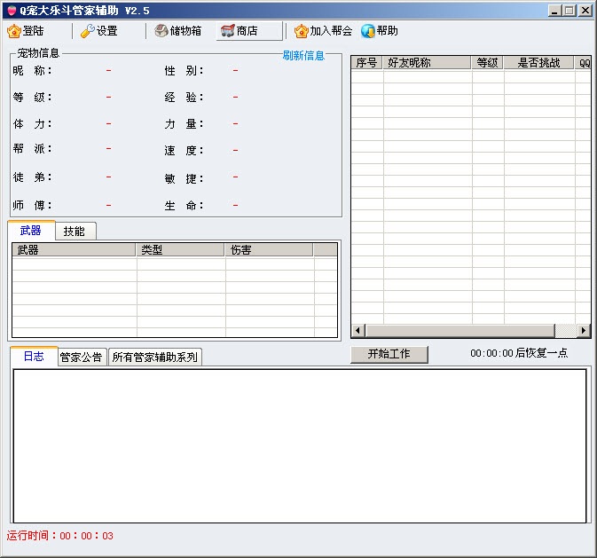Click the 是否挑战 column header

(538, 63)
